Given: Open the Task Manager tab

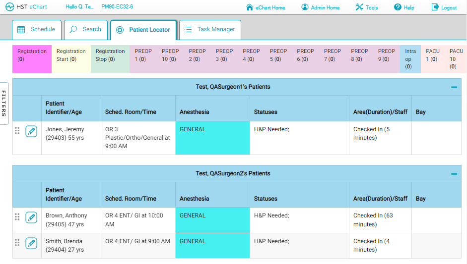Looking at the screenshot, I should (x=210, y=30).
